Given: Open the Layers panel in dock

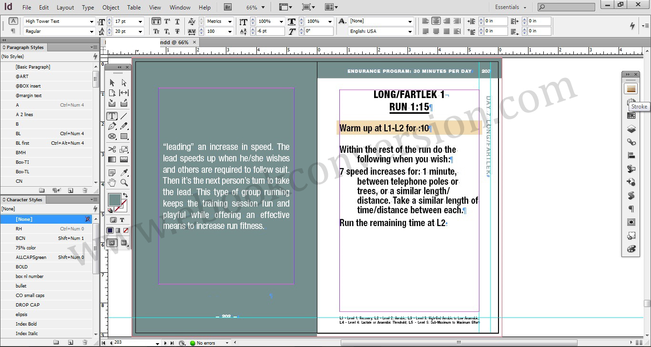Looking at the screenshot, I should [x=631, y=129].
